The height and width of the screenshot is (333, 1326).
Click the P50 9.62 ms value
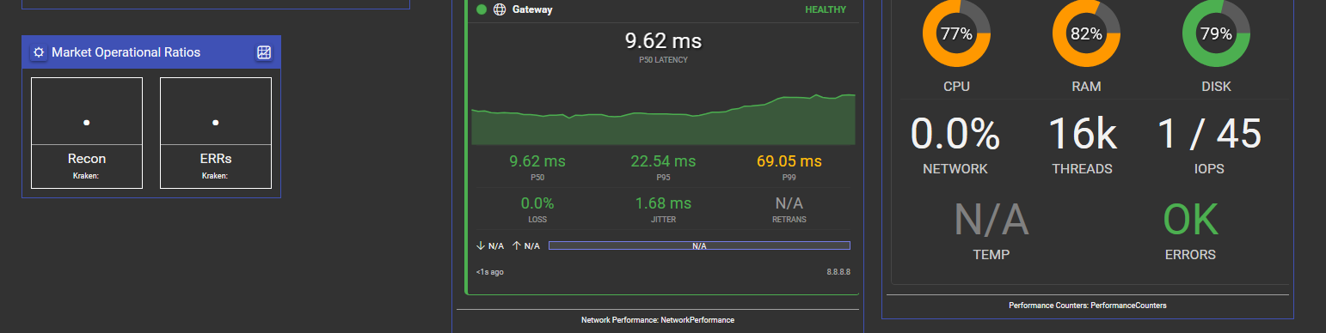(x=537, y=161)
